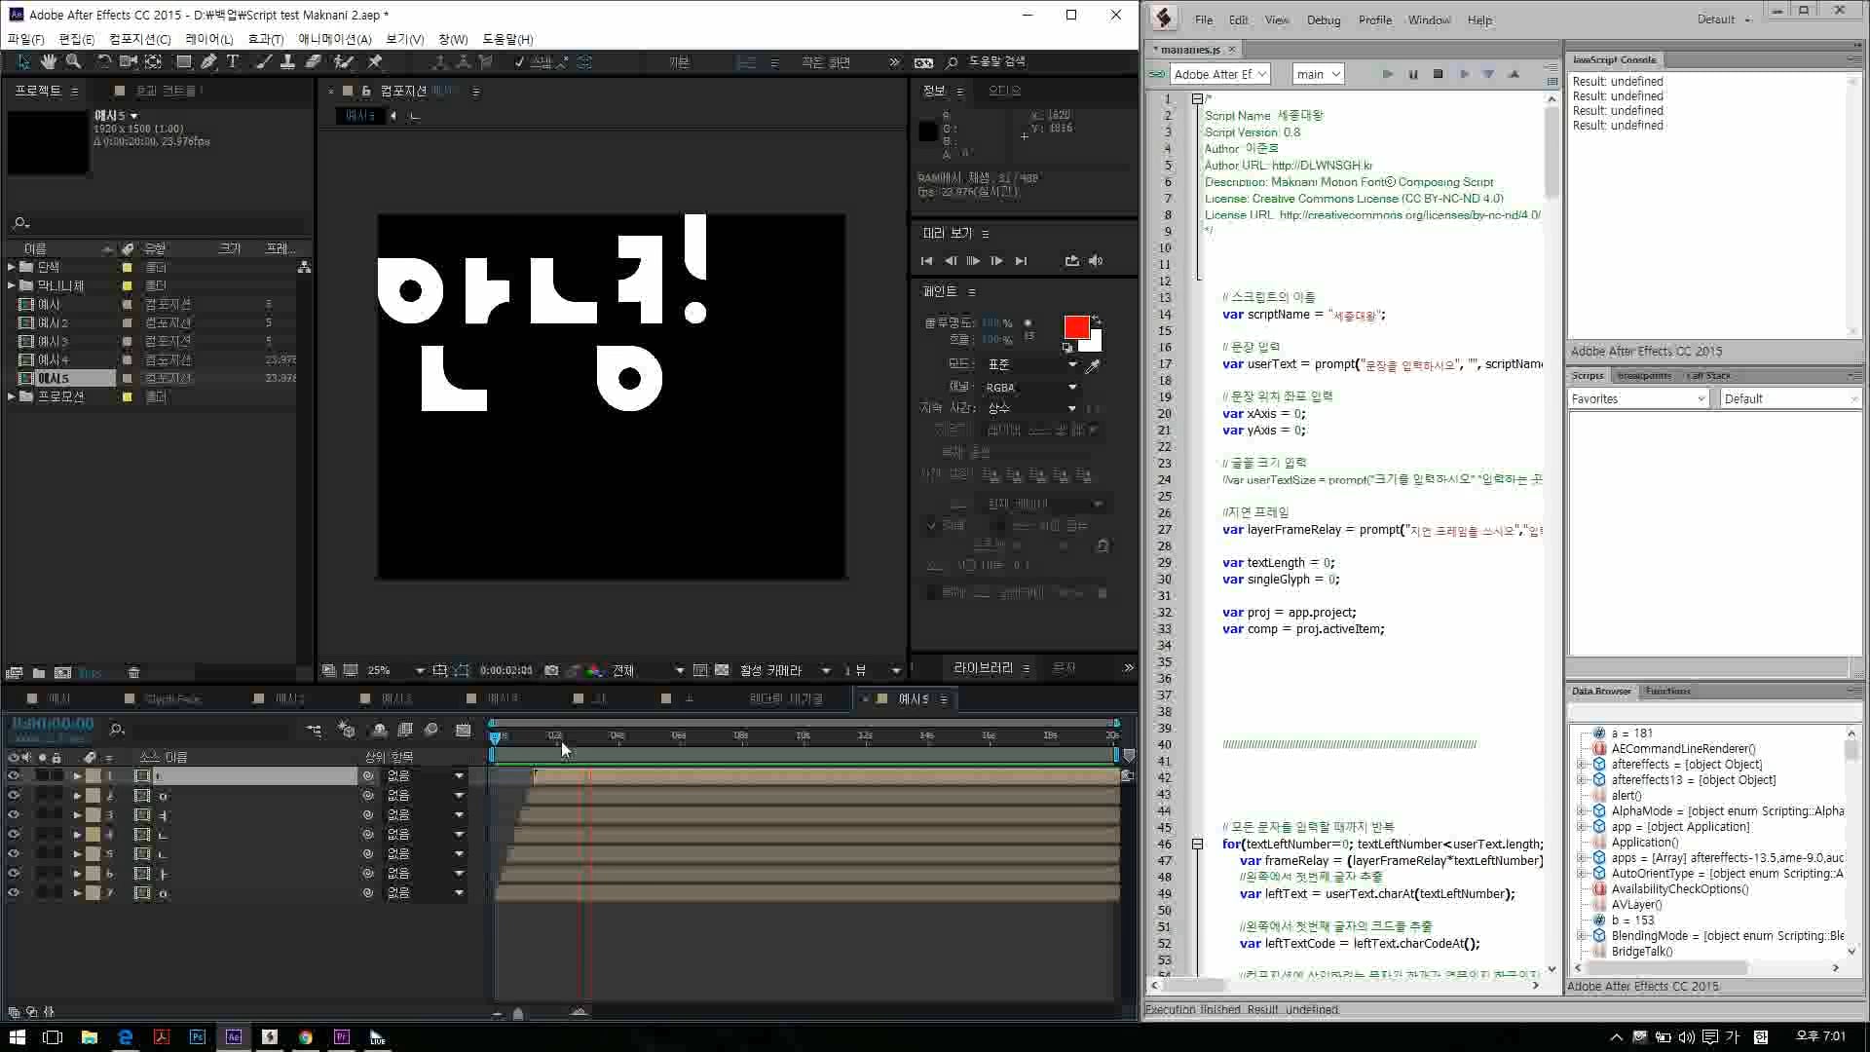Switch to 예시 4 timeline tab

tap(502, 699)
